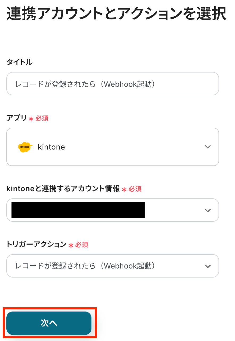The width and height of the screenshot is (235, 341).
Task: Click the red asterisk next to アプリ
Action: tap(31, 119)
